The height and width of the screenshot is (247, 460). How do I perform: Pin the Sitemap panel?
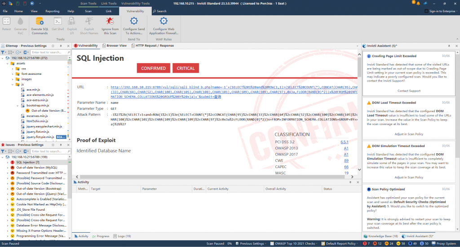[x=61, y=46]
